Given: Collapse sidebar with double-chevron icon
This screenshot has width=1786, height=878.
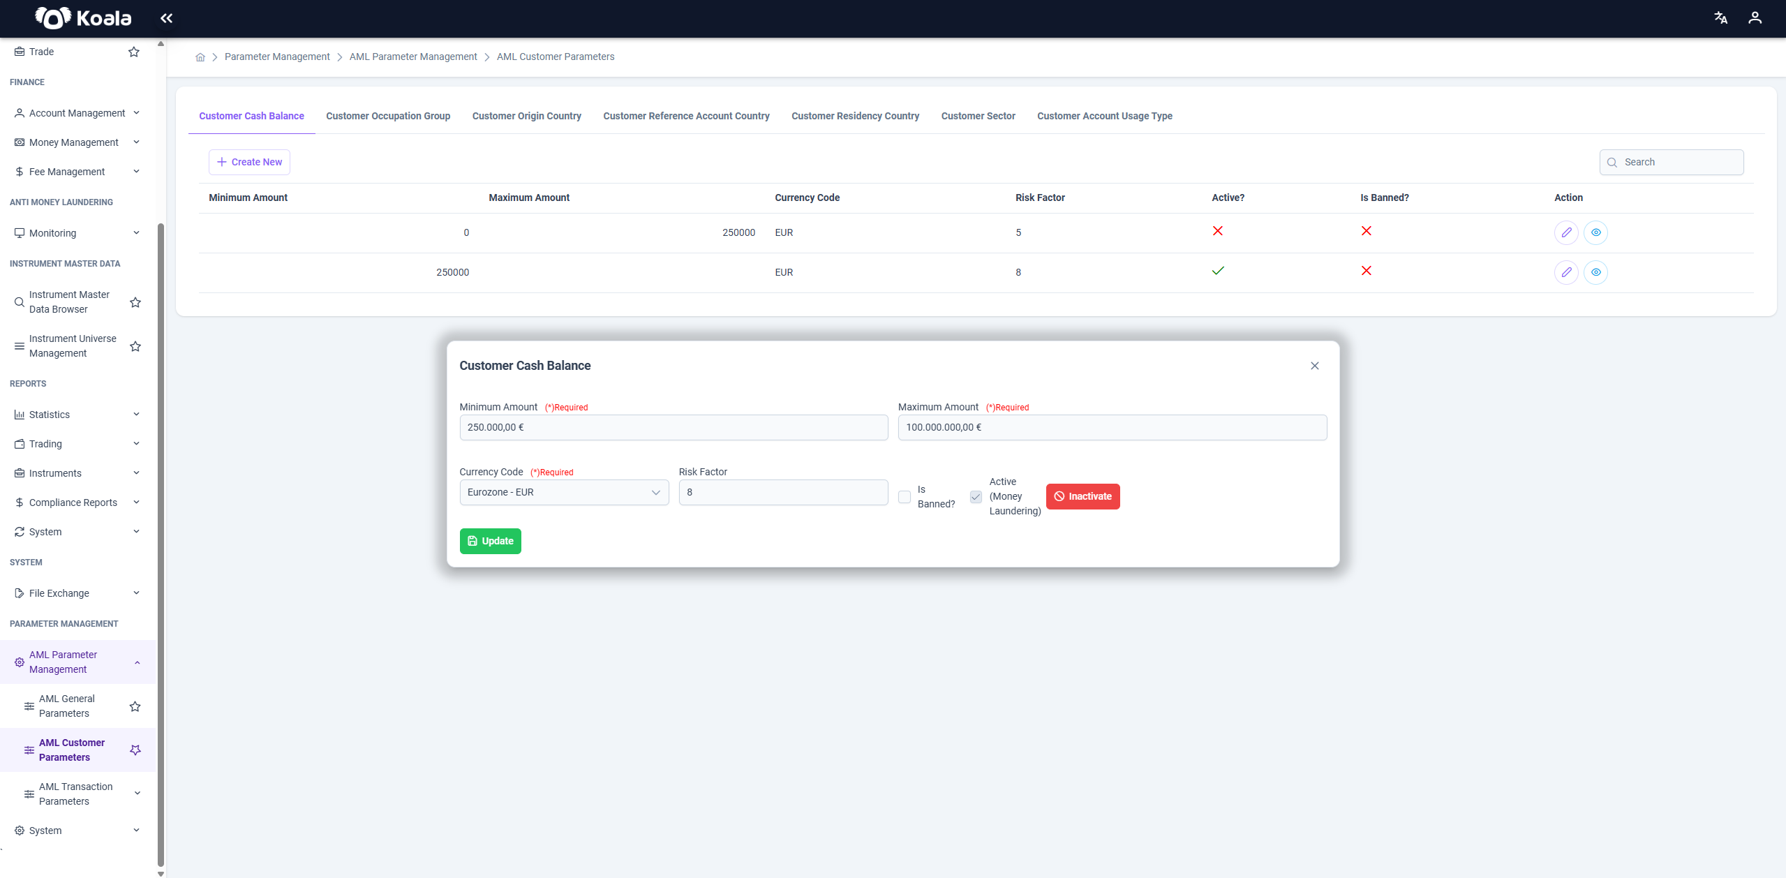Looking at the screenshot, I should tap(166, 18).
